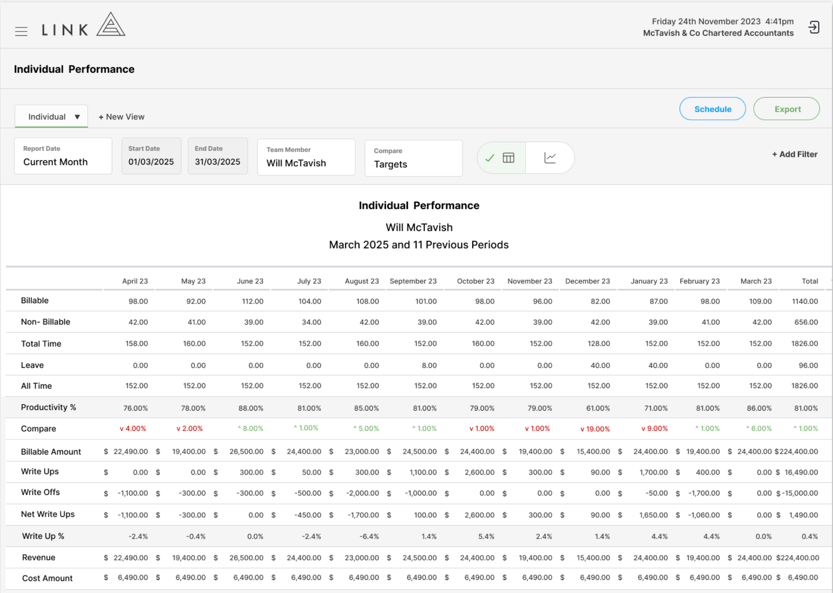Select the Individual view tab
This screenshot has width=833, height=593.
pos(51,116)
